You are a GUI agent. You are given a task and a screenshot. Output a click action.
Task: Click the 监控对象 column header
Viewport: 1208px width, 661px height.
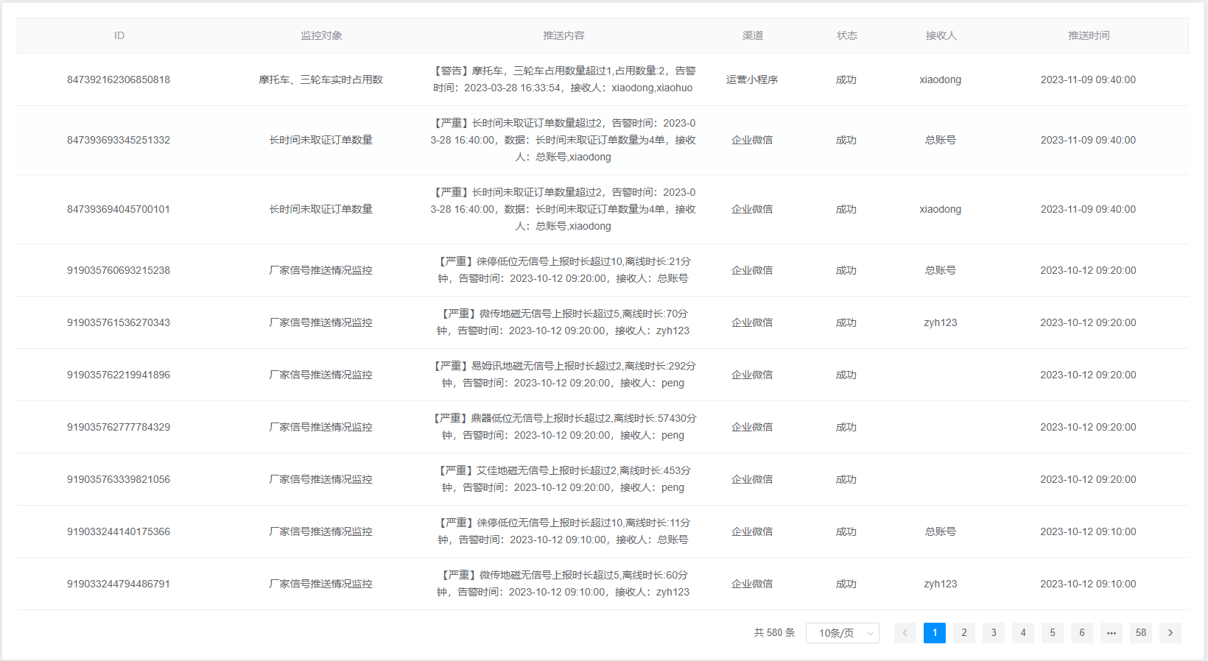[x=321, y=35]
